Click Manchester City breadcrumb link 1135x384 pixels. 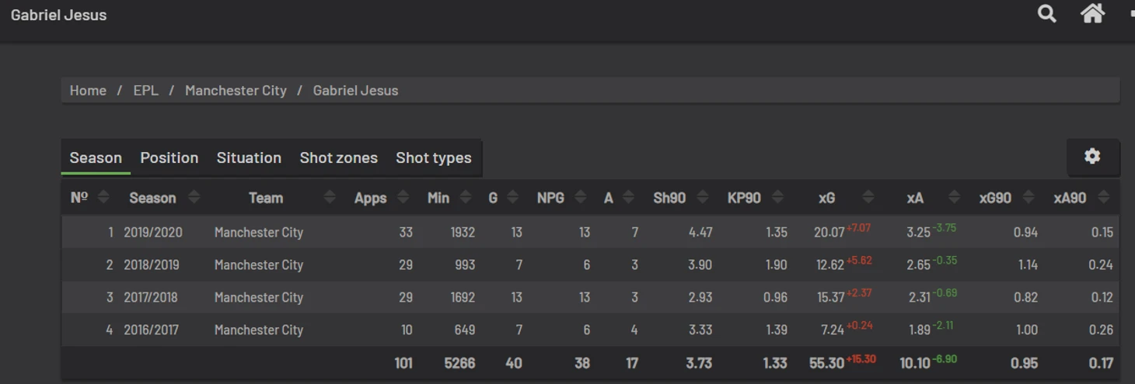236,91
